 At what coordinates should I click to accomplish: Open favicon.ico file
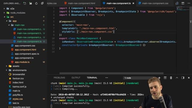(x=18, y=79)
